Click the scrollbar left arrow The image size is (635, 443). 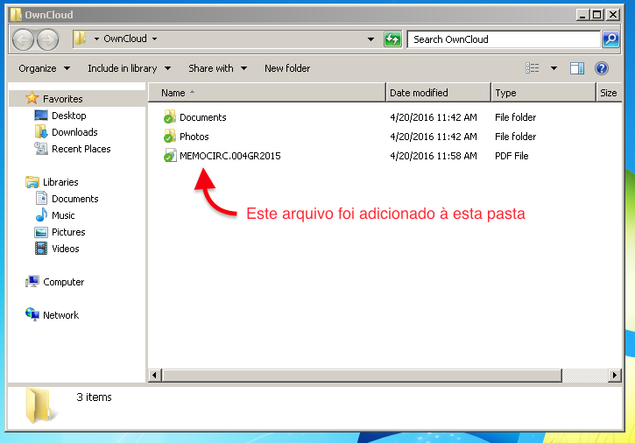click(x=154, y=375)
